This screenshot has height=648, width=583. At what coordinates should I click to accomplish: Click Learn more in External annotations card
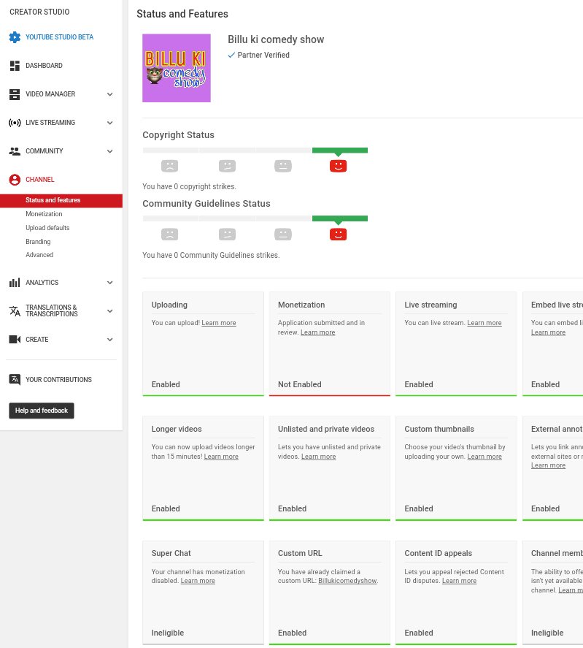[548, 465]
